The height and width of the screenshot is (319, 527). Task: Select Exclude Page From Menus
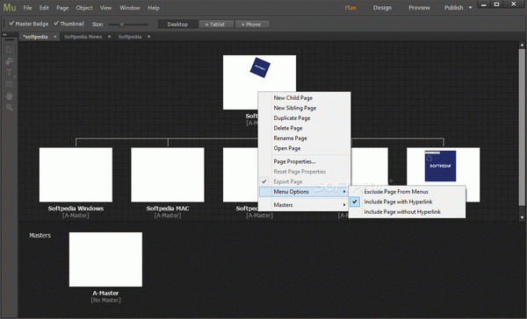tap(407, 192)
